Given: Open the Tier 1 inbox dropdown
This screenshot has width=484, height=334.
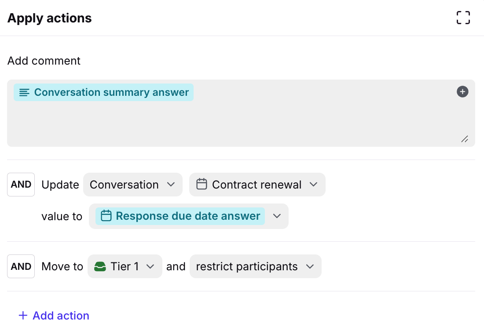Looking at the screenshot, I should [125, 266].
